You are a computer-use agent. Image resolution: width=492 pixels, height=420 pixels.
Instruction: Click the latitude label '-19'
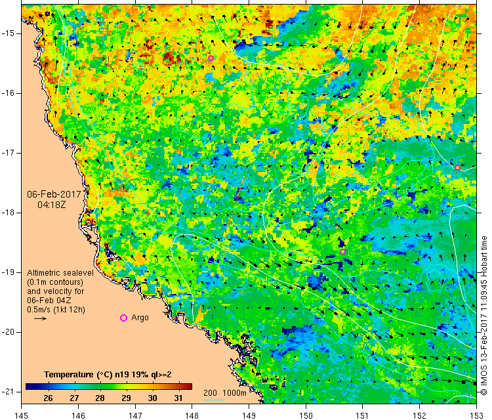point(7,272)
